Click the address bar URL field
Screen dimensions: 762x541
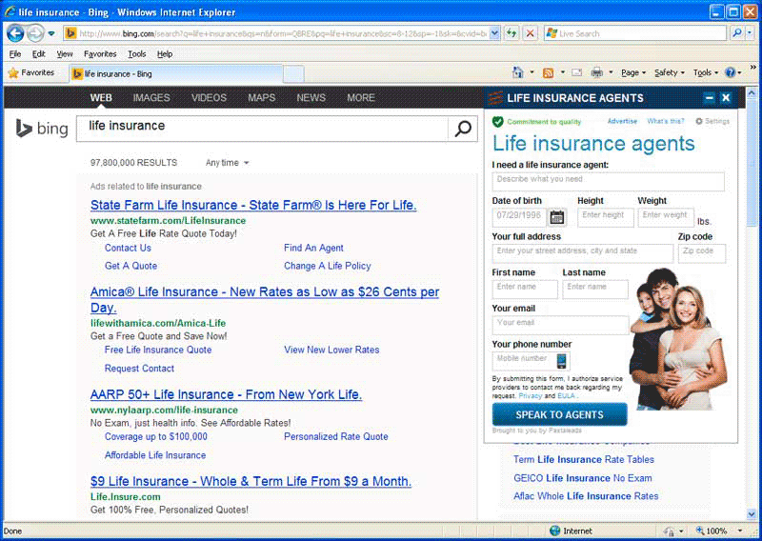[282, 33]
